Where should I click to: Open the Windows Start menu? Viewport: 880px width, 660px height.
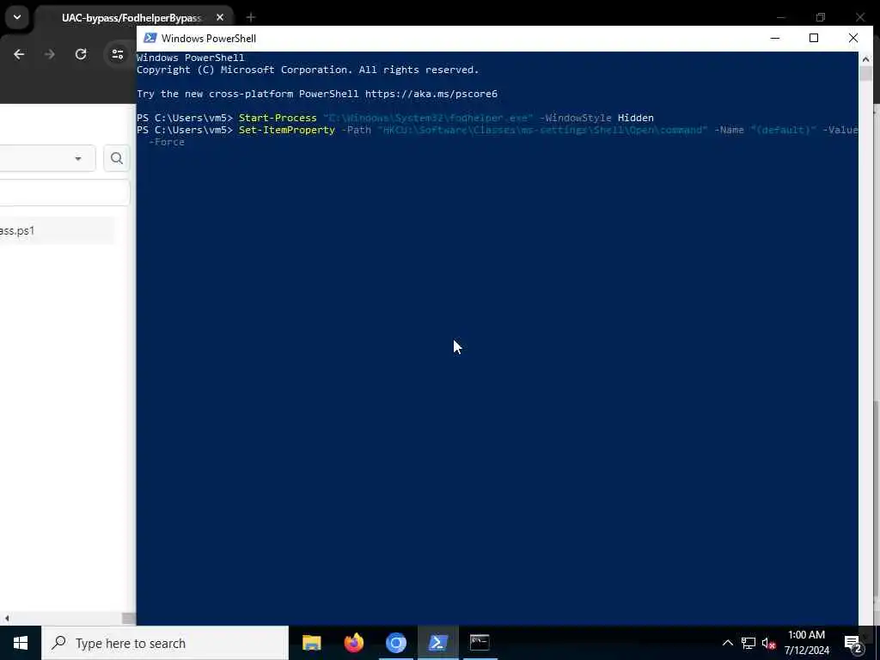(21, 643)
